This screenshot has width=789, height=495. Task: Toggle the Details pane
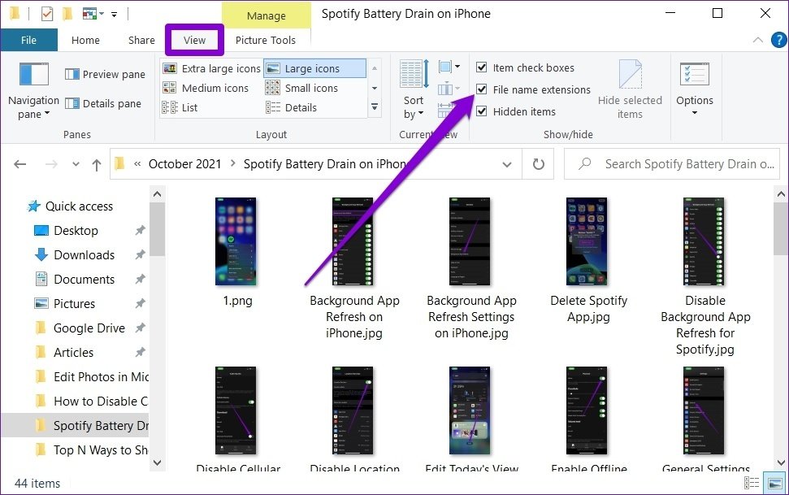(103, 104)
